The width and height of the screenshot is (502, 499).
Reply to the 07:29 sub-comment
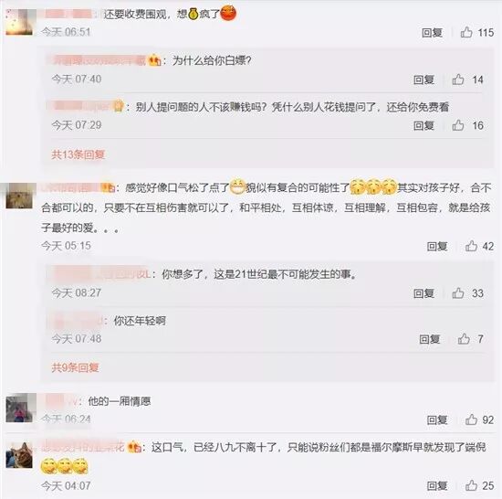[x=424, y=125]
